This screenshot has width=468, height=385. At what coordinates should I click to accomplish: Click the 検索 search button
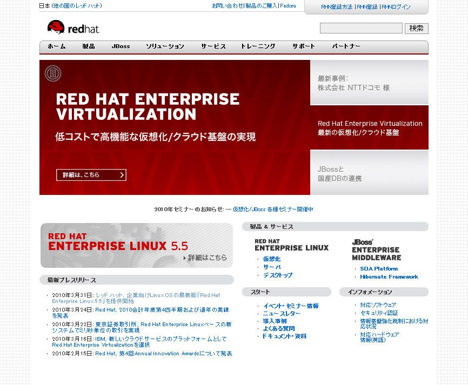[x=416, y=28]
